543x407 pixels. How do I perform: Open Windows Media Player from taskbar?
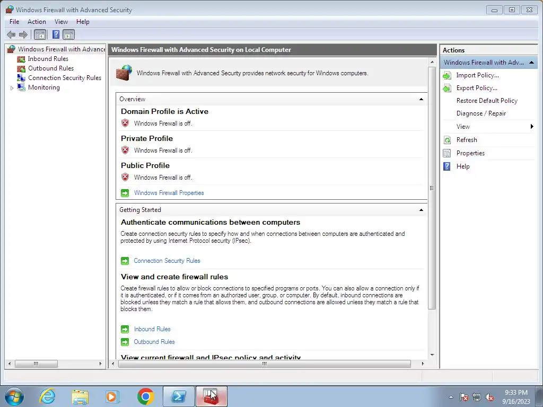(112, 396)
